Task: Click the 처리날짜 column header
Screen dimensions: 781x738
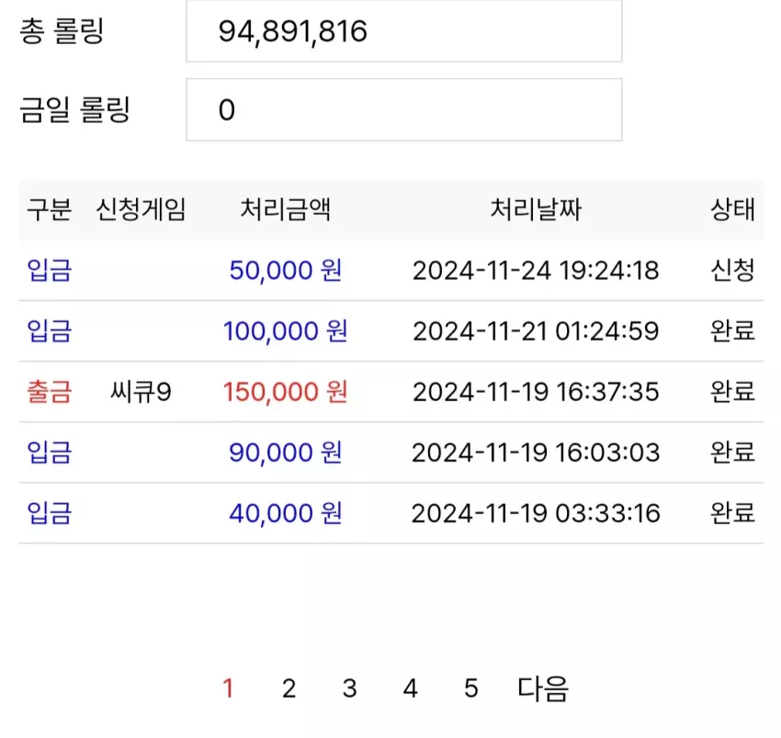Action: [536, 209]
